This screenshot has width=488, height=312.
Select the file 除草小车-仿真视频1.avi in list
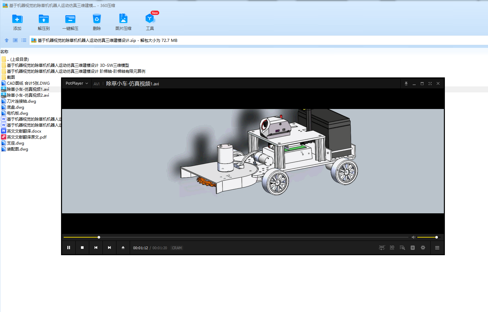(x=25, y=89)
